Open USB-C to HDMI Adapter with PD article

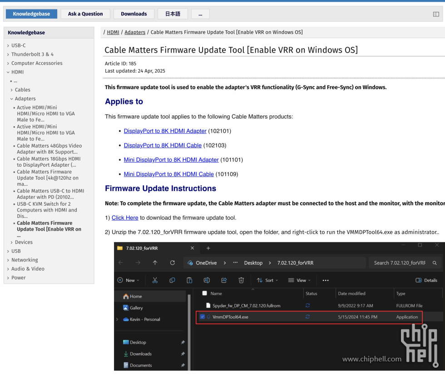tap(50, 194)
